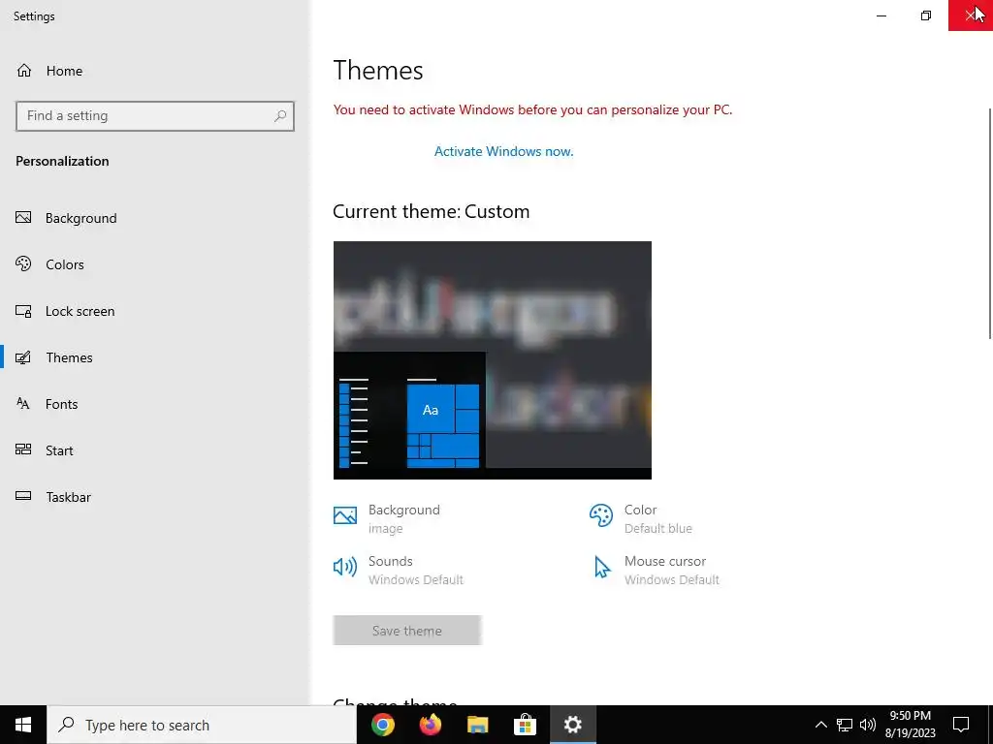Open the Windows Start menu
This screenshot has height=744, width=993.
[x=23, y=725]
